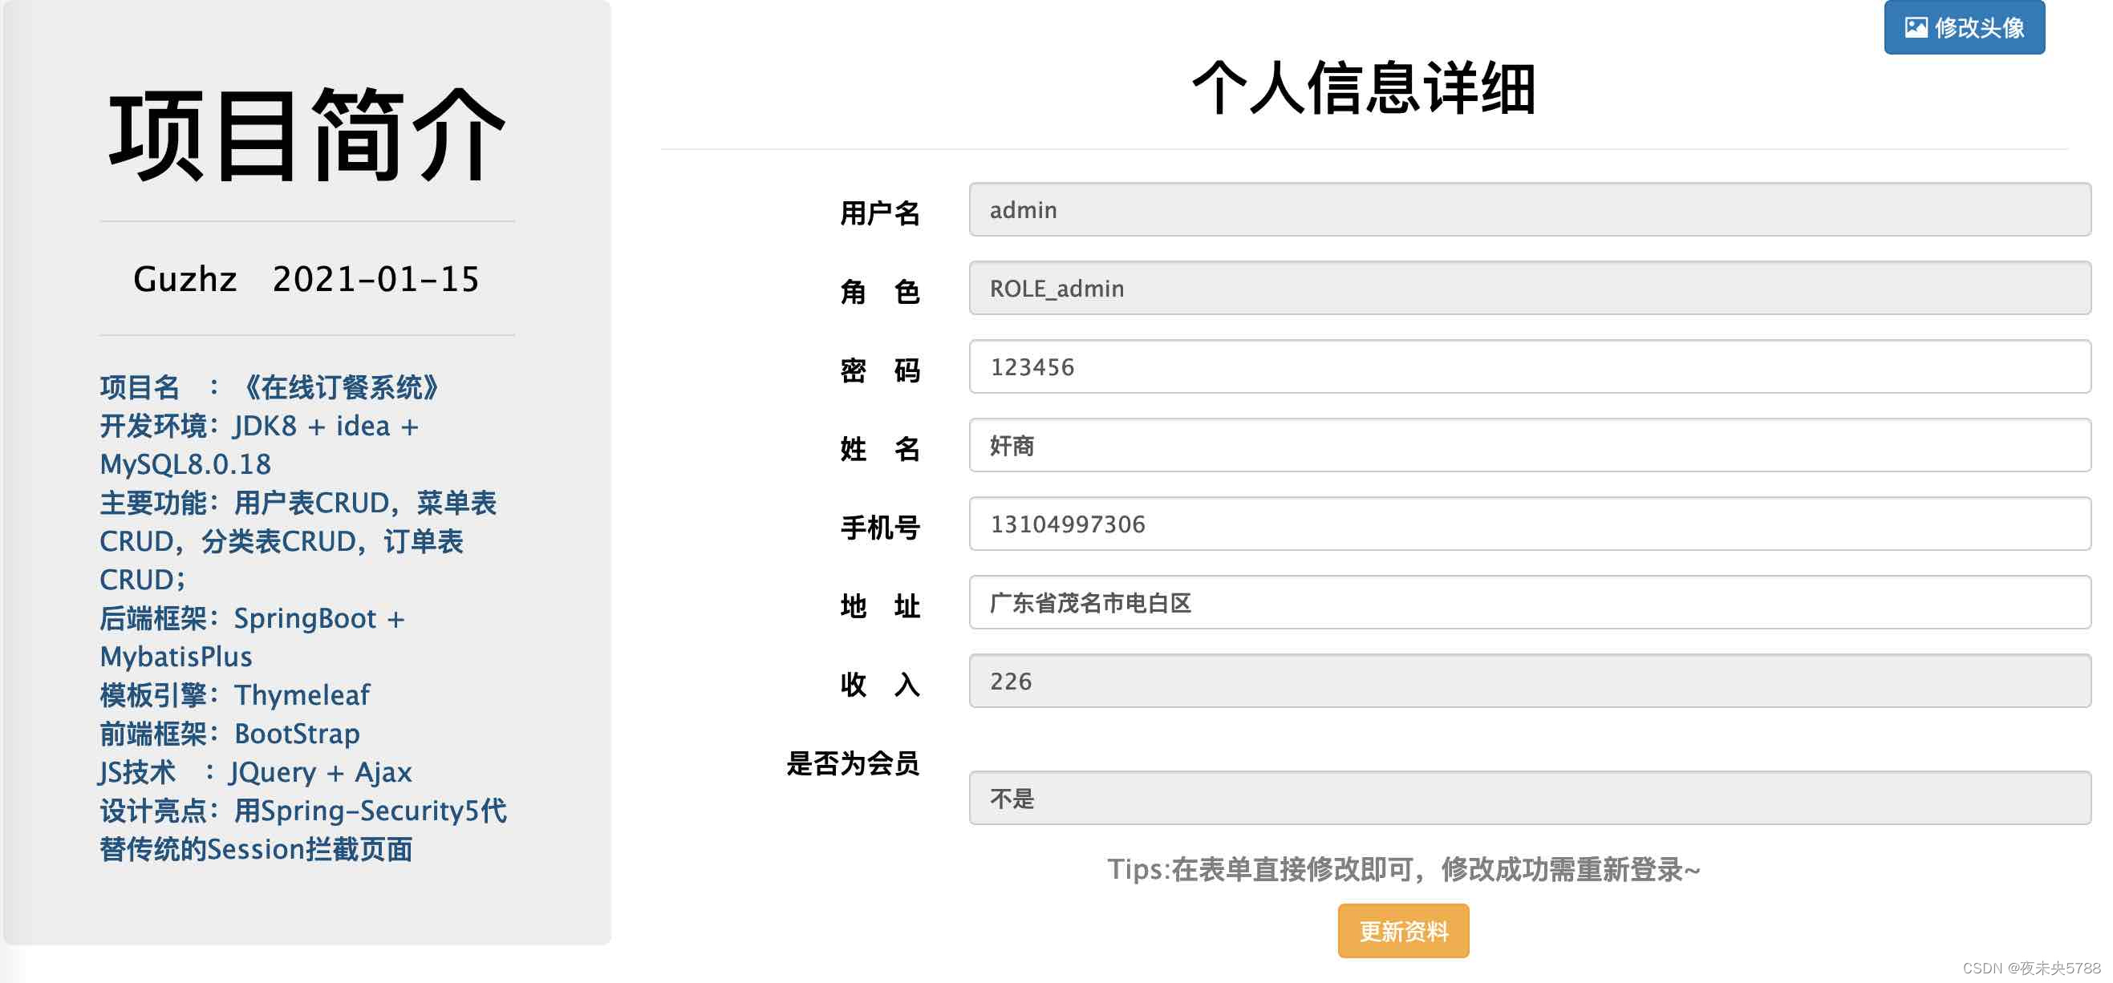
Task: Edit the 手机号 field 13104997306
Action: (x=1530, y=524)
